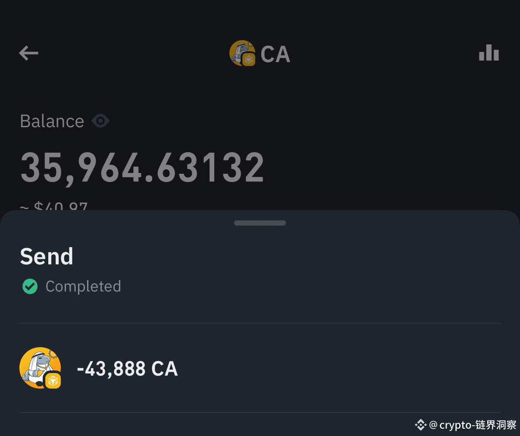Click the Completed status text

pos(83,286)
